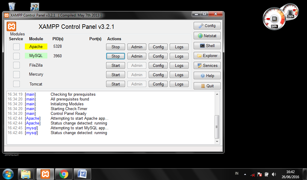This screenshot has width=307, height=180.
Task: Click the orange XAMPP logo icon
Action: [11, 26]
